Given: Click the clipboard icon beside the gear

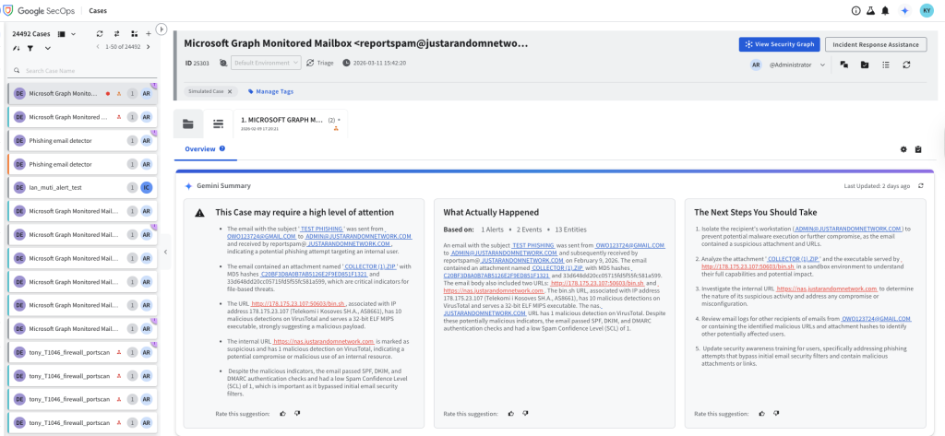Looking at the screenshot, I should tap(918, 149).
